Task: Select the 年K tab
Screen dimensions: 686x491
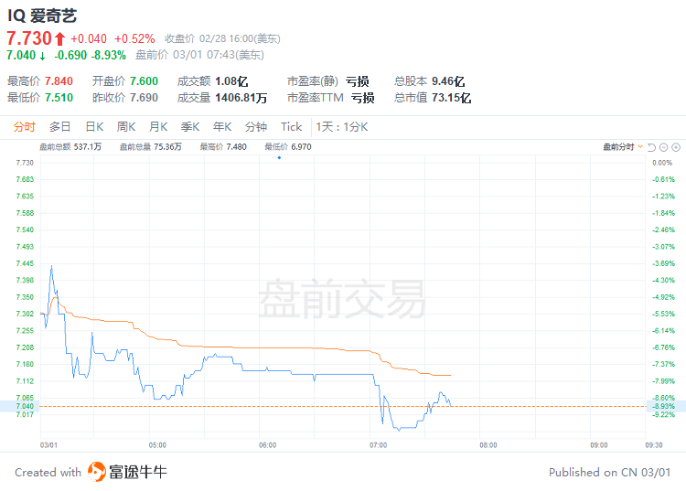Action: point(222,127)
